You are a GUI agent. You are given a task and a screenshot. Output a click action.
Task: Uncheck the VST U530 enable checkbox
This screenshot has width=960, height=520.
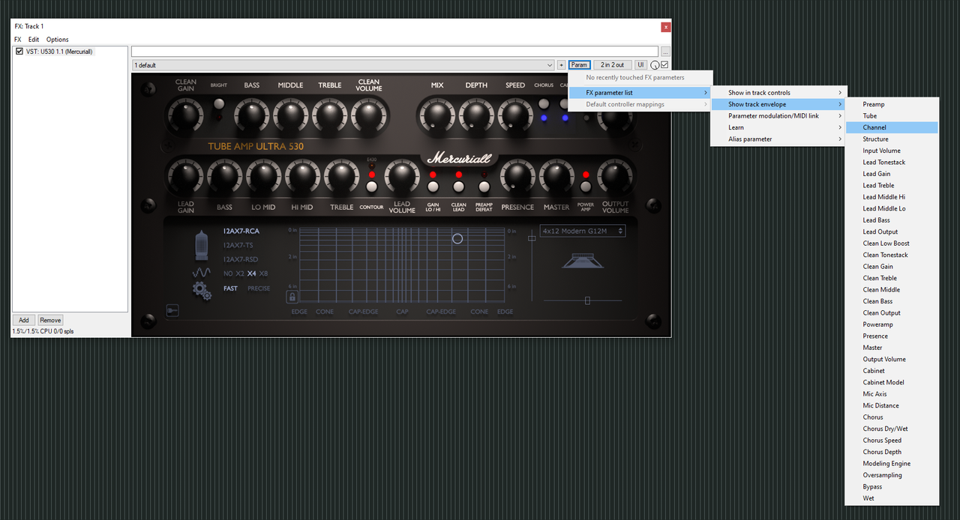tap(19, 52)
